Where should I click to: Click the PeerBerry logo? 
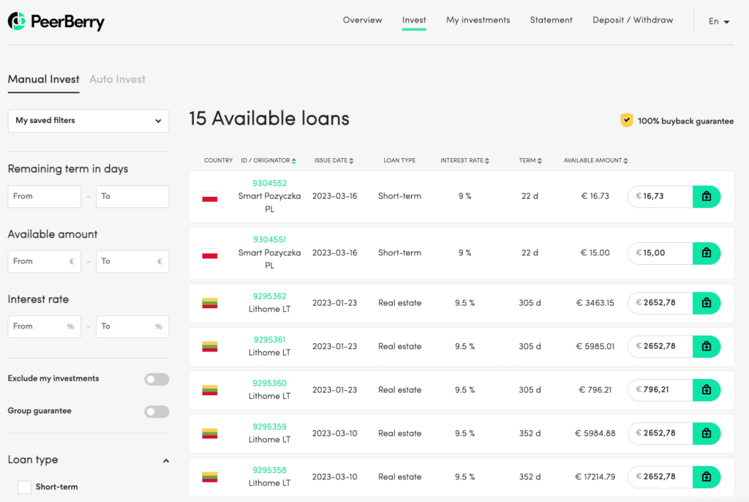coord(56,21)
